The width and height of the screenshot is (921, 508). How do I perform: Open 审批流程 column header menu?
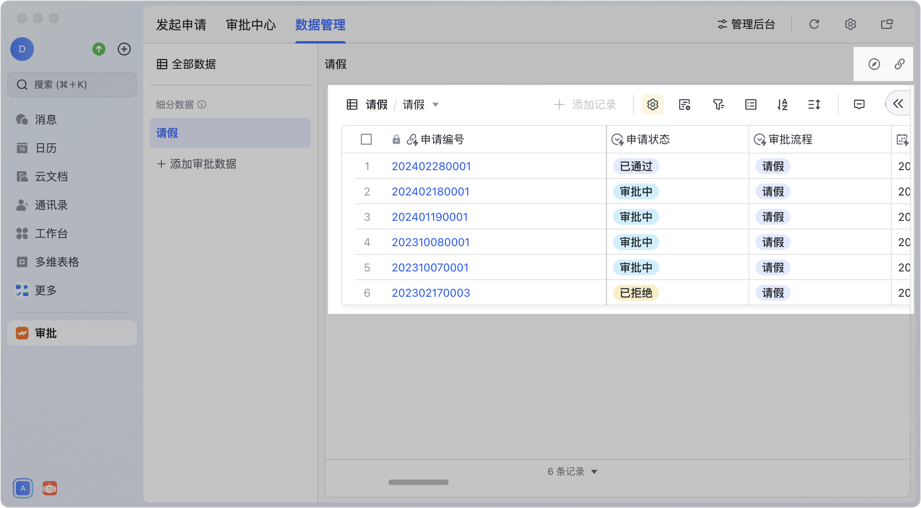point(820,139)
